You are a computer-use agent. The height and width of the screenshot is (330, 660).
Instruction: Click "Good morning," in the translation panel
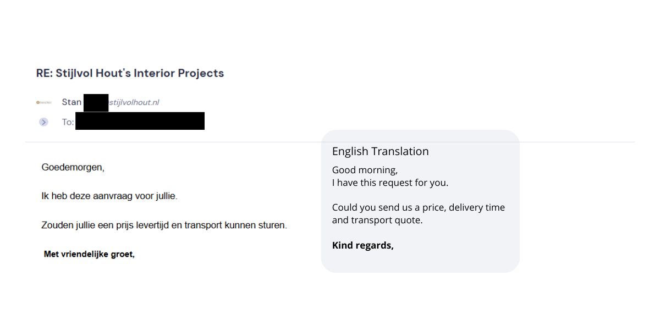pos(365,170)
